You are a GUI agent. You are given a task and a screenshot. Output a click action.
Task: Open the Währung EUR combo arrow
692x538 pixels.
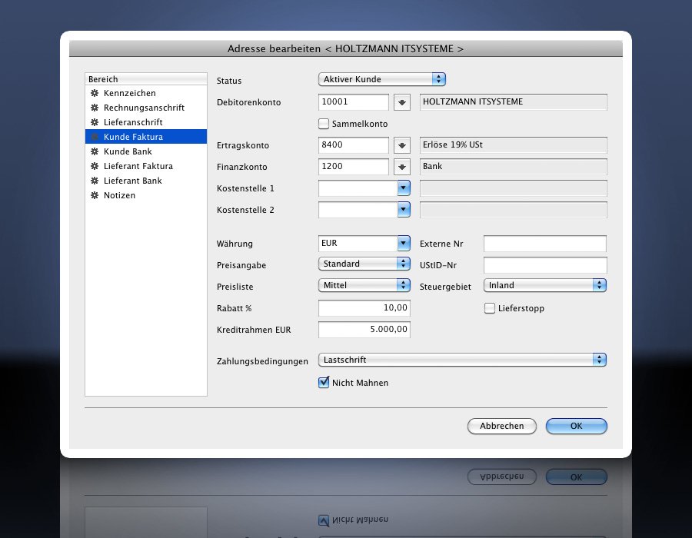coord(404,243)
